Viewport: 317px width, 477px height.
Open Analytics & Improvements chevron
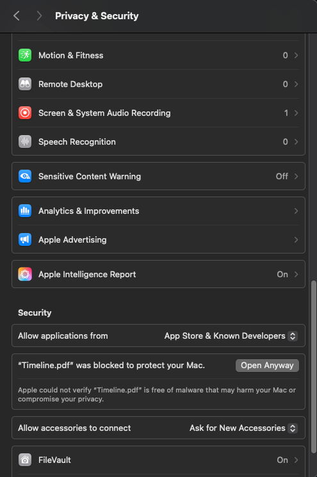tap(296, 211)
